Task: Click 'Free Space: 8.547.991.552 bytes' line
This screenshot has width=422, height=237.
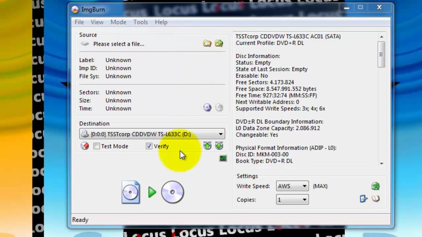Action: coord(276,89)
